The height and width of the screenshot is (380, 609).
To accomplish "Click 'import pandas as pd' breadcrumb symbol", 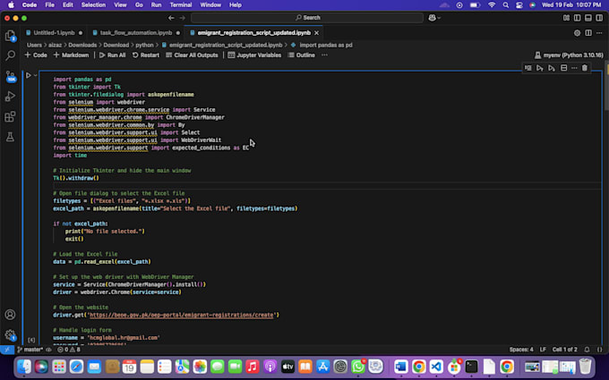I will (x=326, y=45).
